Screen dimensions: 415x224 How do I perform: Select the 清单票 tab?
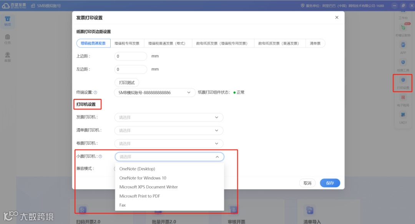tap(315, 43)
